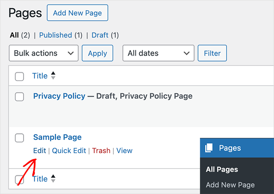Image resolution: width=274 pixels, height=194 pixels.
Task: Hit the Filter button
Action: coord(212,53)
